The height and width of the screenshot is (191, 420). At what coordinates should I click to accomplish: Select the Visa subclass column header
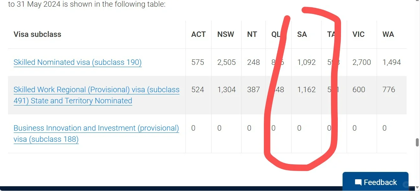(x=37, y=34)
